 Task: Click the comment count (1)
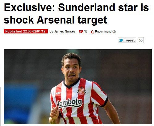pos(85,32)
